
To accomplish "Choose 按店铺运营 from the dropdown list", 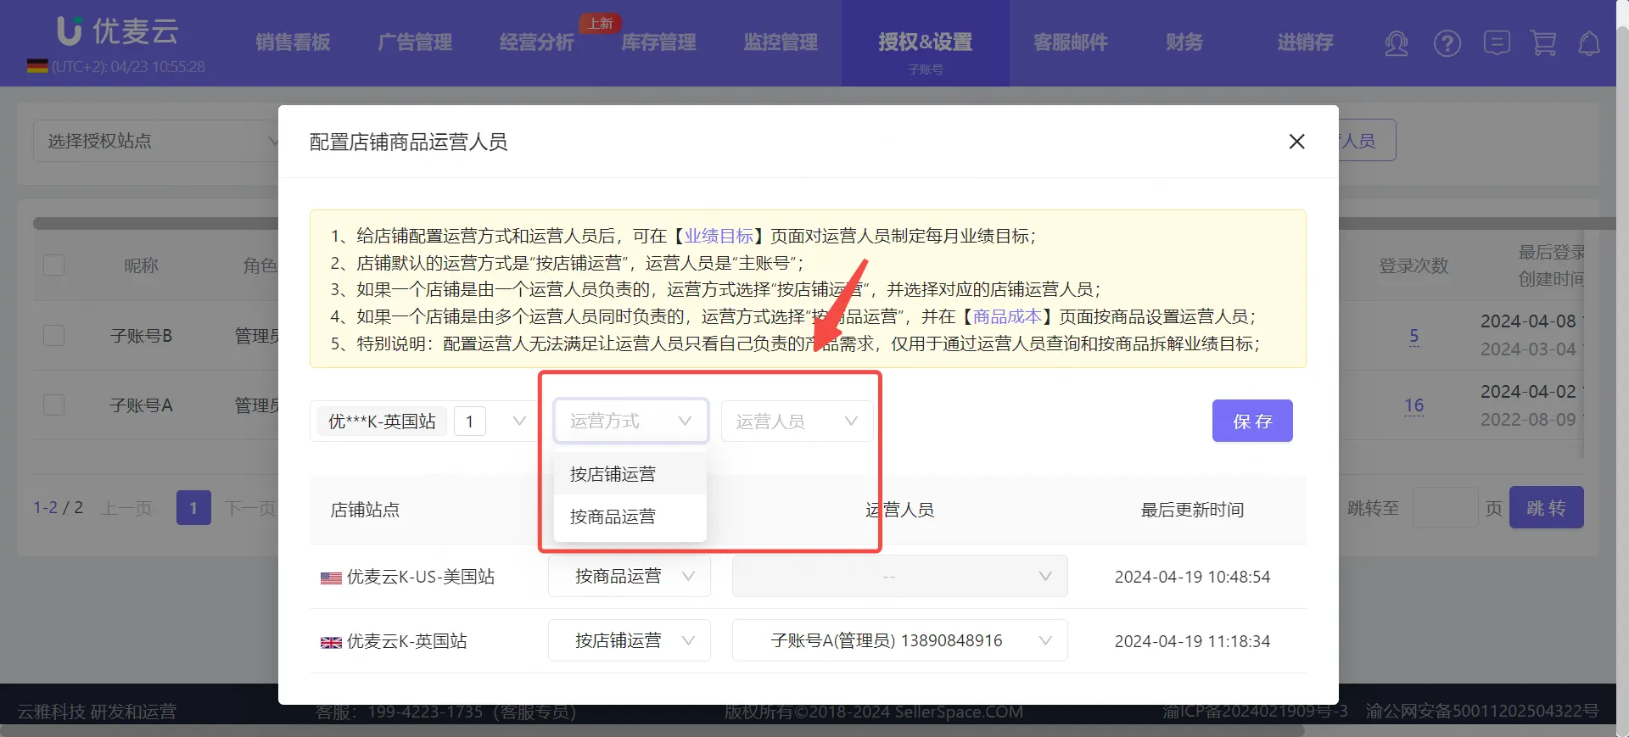I will 630,474.
